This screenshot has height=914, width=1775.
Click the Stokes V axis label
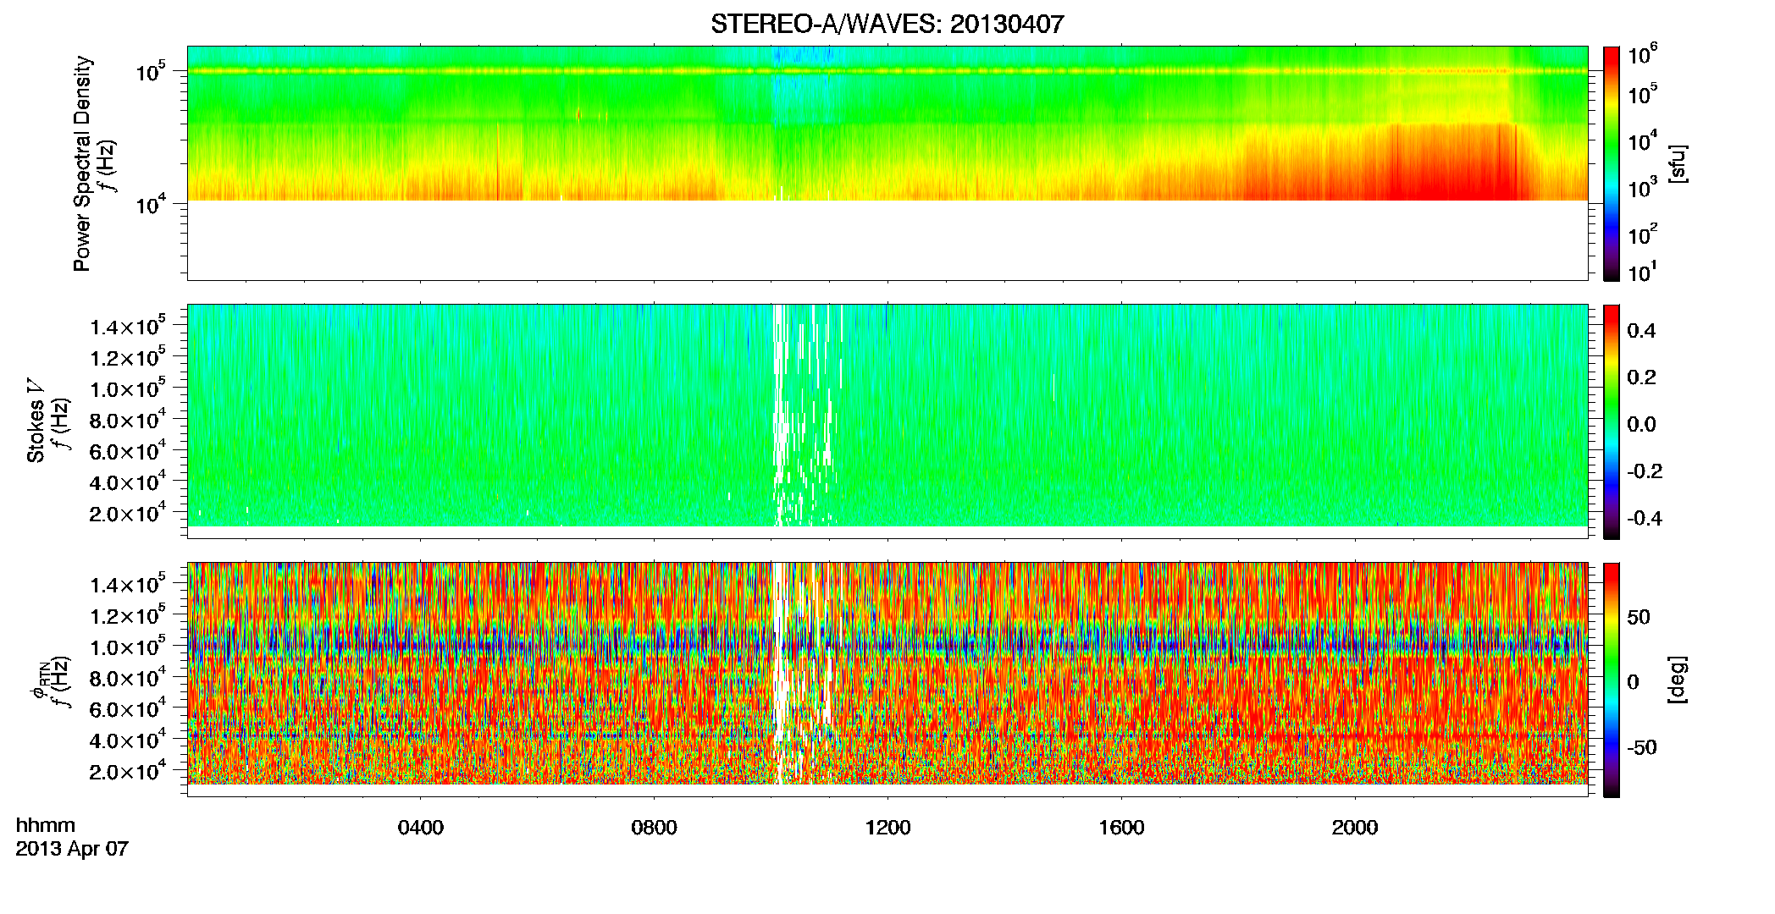(x=36, y=421)
